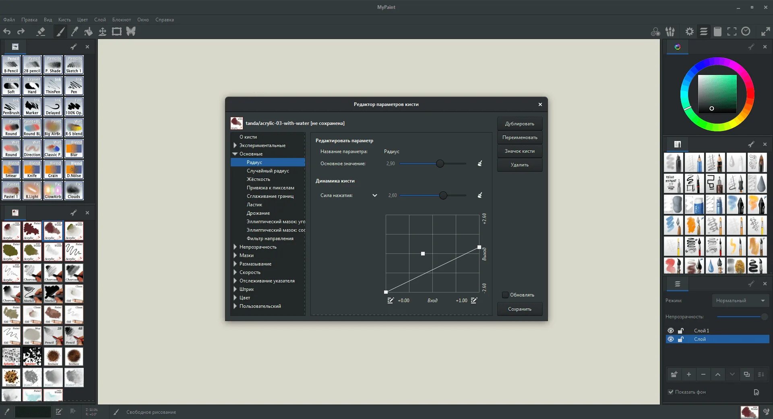Open the Файл menu
Viewport: 773px width, 419px height.
pos(9,19)
